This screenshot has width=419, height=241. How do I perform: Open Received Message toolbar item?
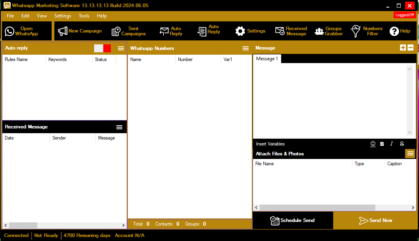click(291, 31)
